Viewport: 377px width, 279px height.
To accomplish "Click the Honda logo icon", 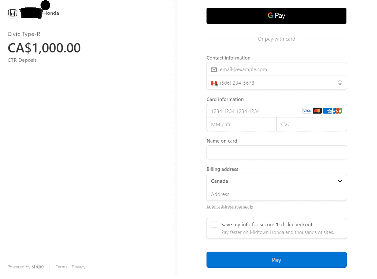I will [13, 13].
